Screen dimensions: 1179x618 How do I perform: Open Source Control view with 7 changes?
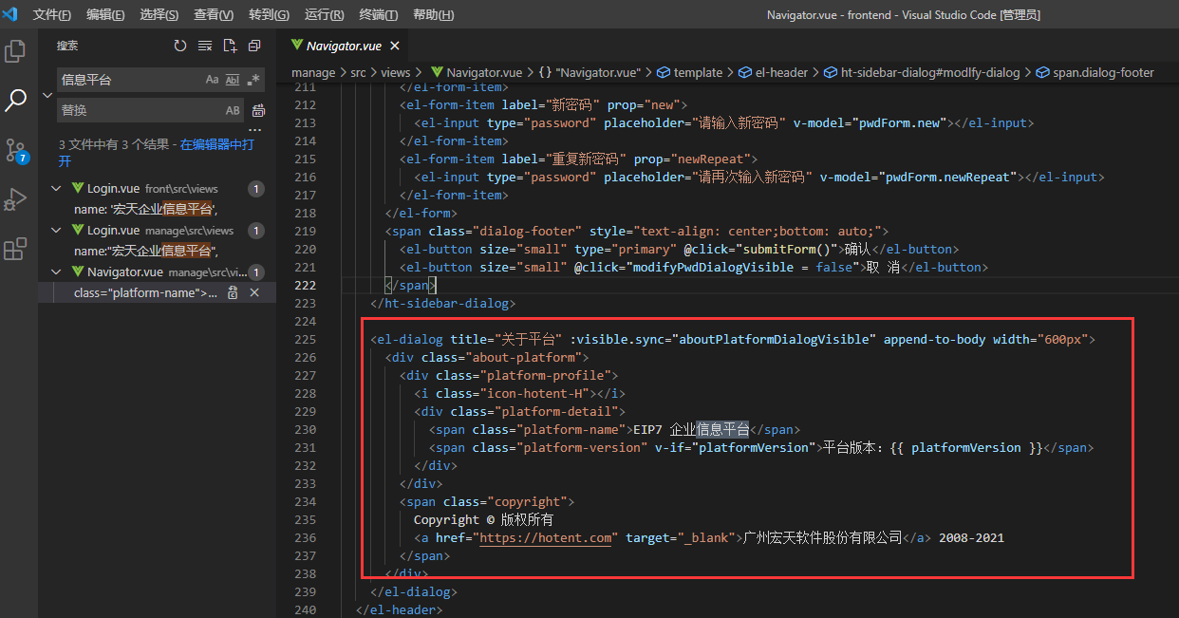click(x=15, y=150)
